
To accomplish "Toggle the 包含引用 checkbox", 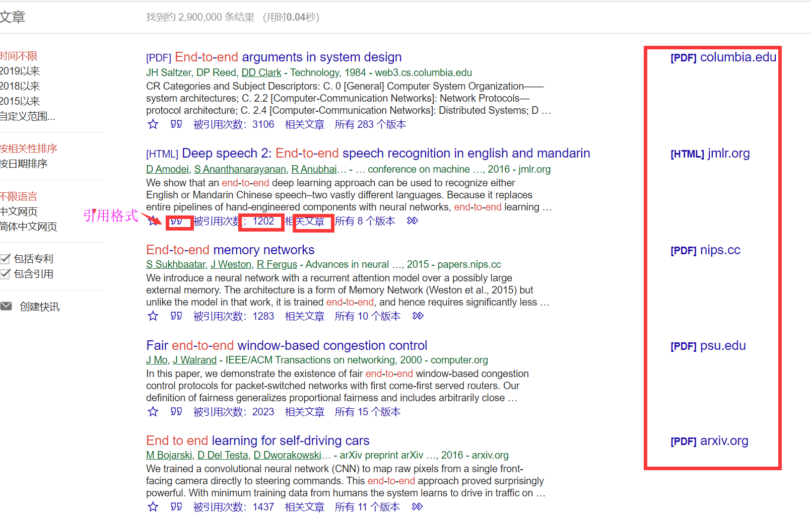I will [x=6, y=274].
